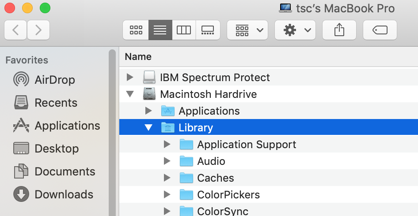The width and height of the screenshot is (418, 216).
Task: Select the "Application Support" row text
Action: click(x=247, y=145)
